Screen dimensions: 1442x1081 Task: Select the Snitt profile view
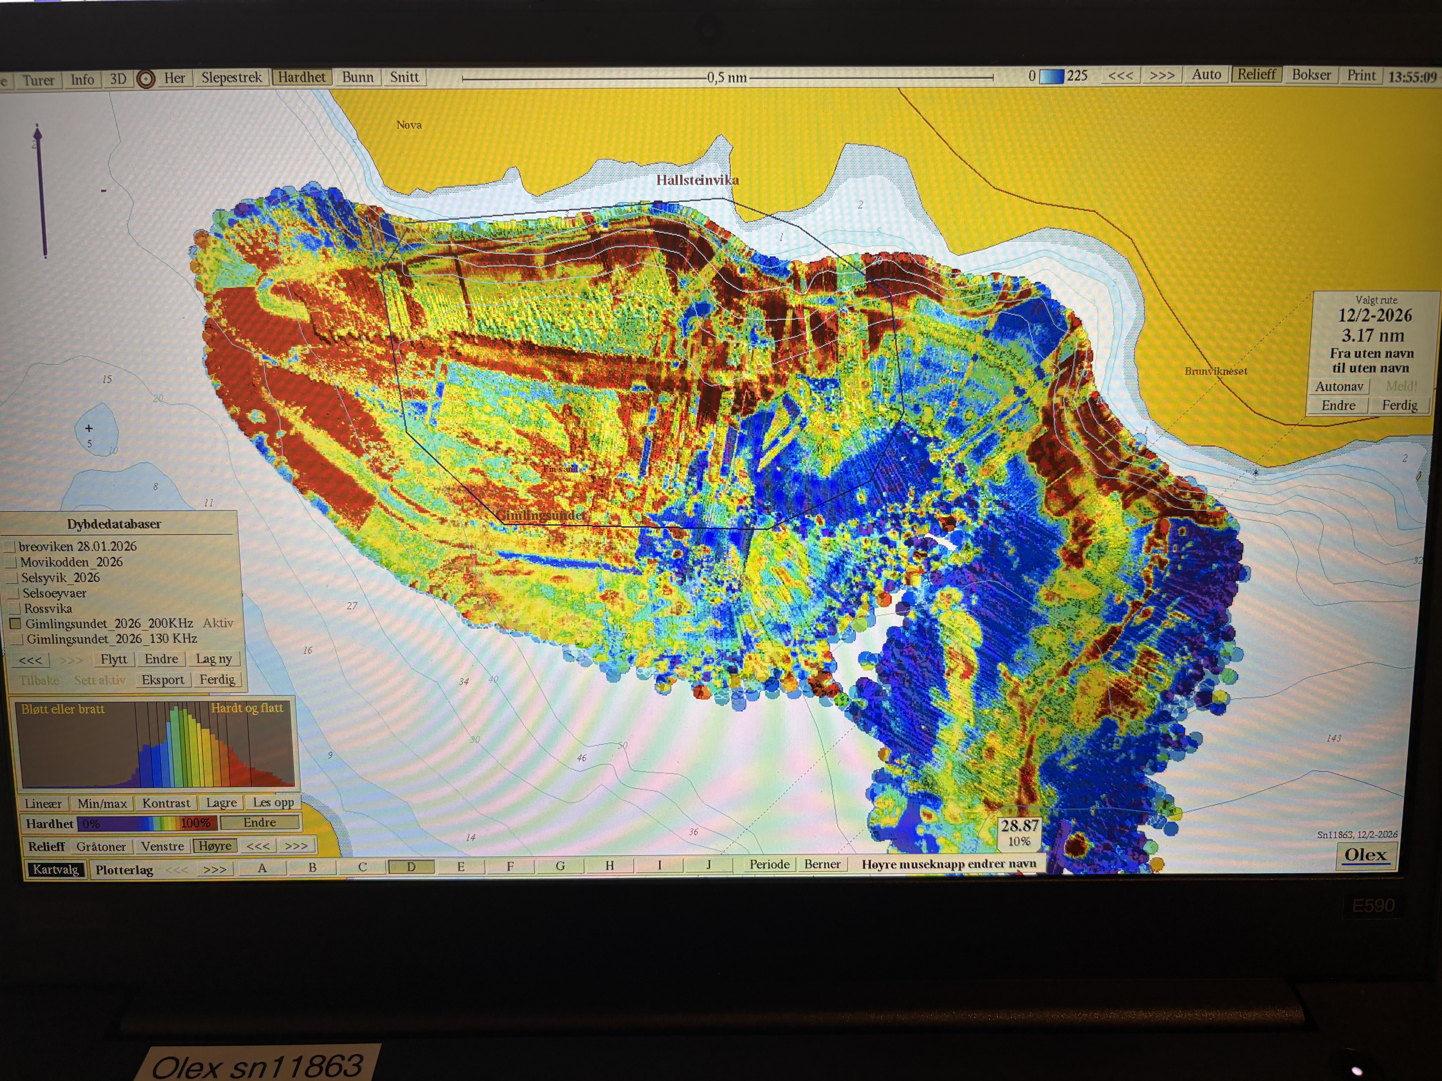tap(404, 77)
